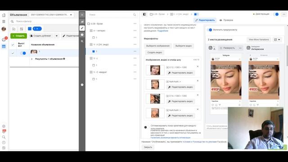Toggle the side panel layout icon
The width and height of the screenshot is (288, 162).
[144, 14]
